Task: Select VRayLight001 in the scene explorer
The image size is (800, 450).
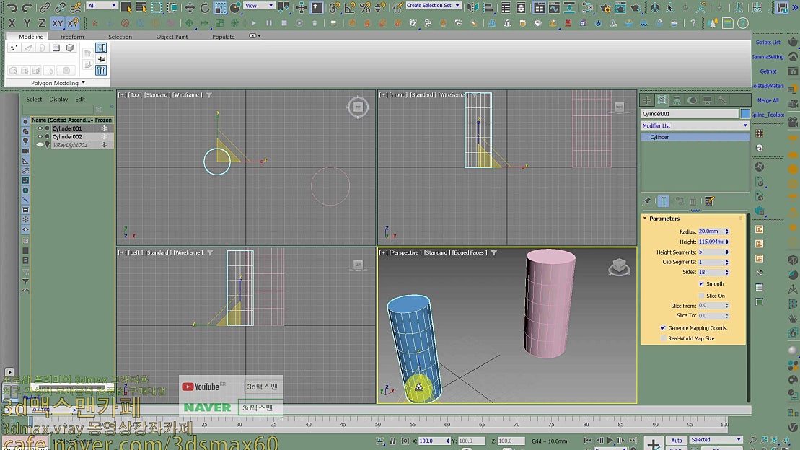Action: (x=71, y=145)
